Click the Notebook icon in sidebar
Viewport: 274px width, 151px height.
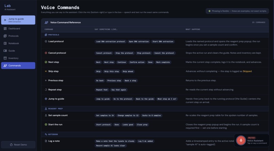click(5, 43)
